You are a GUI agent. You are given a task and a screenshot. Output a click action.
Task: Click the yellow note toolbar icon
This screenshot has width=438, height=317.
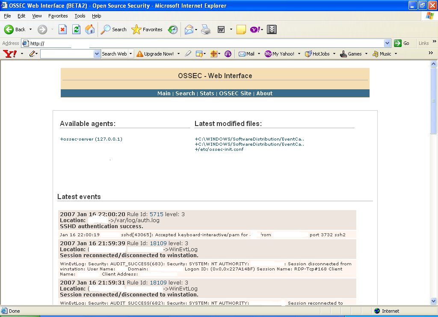[241, 29]
